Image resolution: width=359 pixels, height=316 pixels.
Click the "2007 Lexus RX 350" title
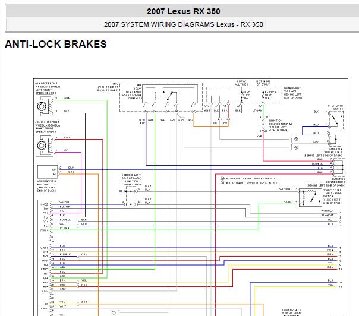click(184, 11)
